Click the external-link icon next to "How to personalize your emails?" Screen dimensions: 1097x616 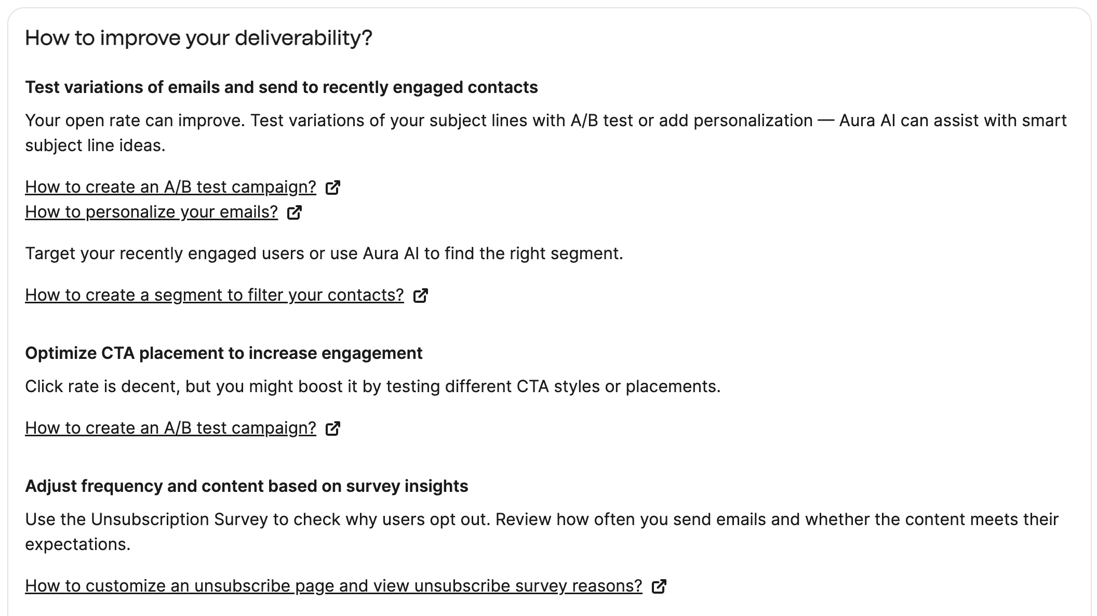coord(295,212)
